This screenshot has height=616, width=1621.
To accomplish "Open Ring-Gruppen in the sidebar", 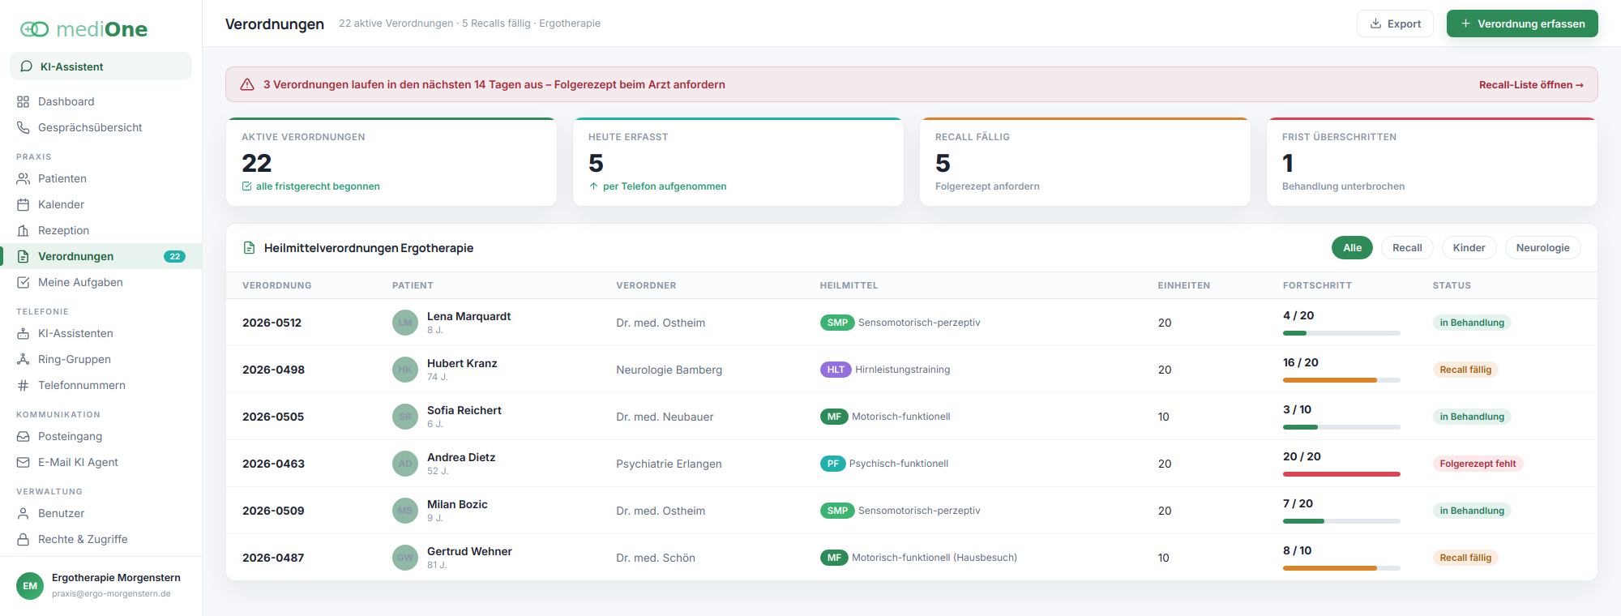I will tap(101, 359).
